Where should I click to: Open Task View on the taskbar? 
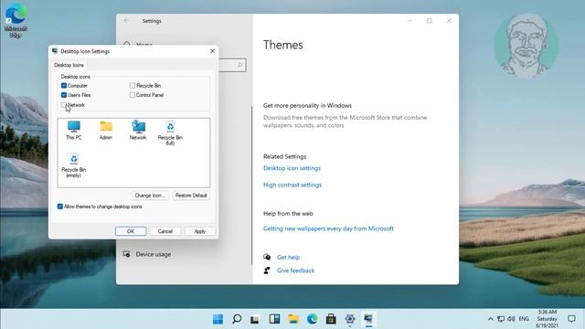[255, 319]
